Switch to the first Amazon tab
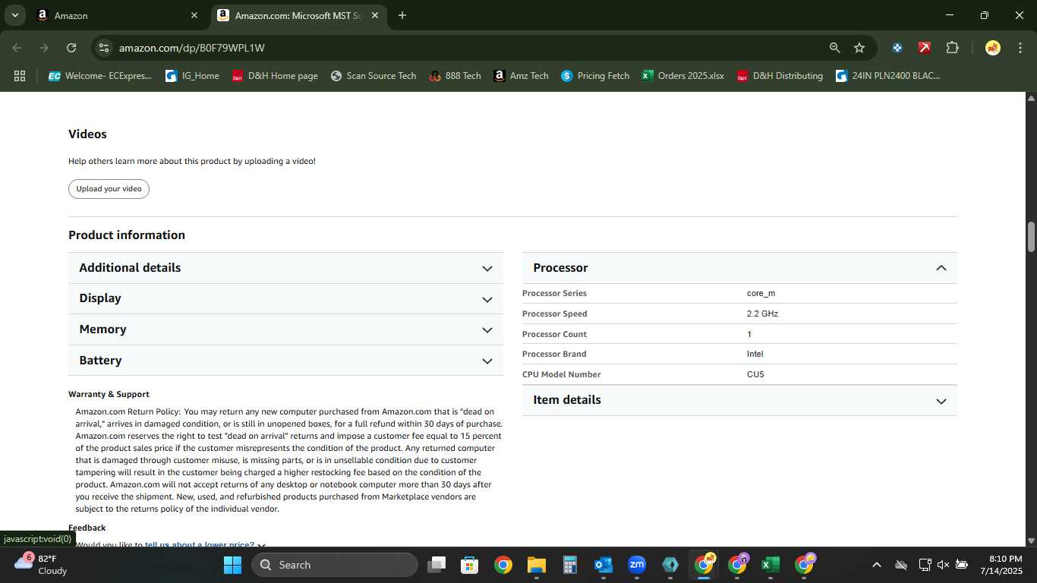This screenshot has width=1037, height=583. click(118, 15)
